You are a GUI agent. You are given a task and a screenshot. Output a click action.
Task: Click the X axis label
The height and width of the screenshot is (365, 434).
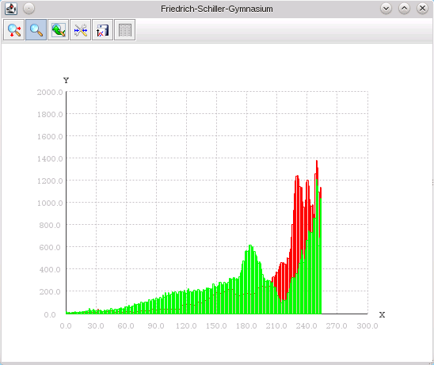[382, 314]
